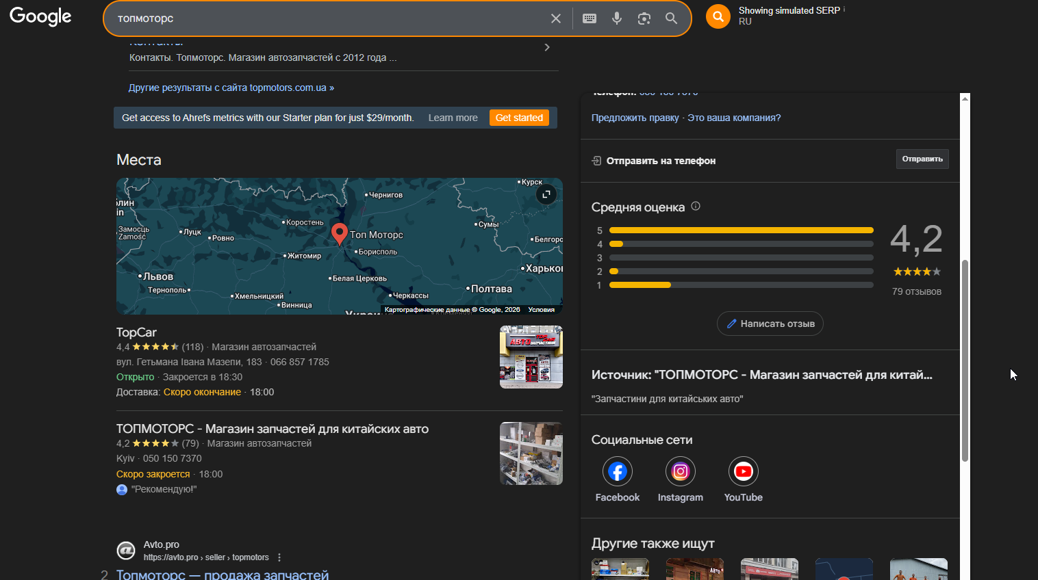Open search by image (Lens) icon
This screenshot has height=580, width=1038.
[x=644, y=18]
